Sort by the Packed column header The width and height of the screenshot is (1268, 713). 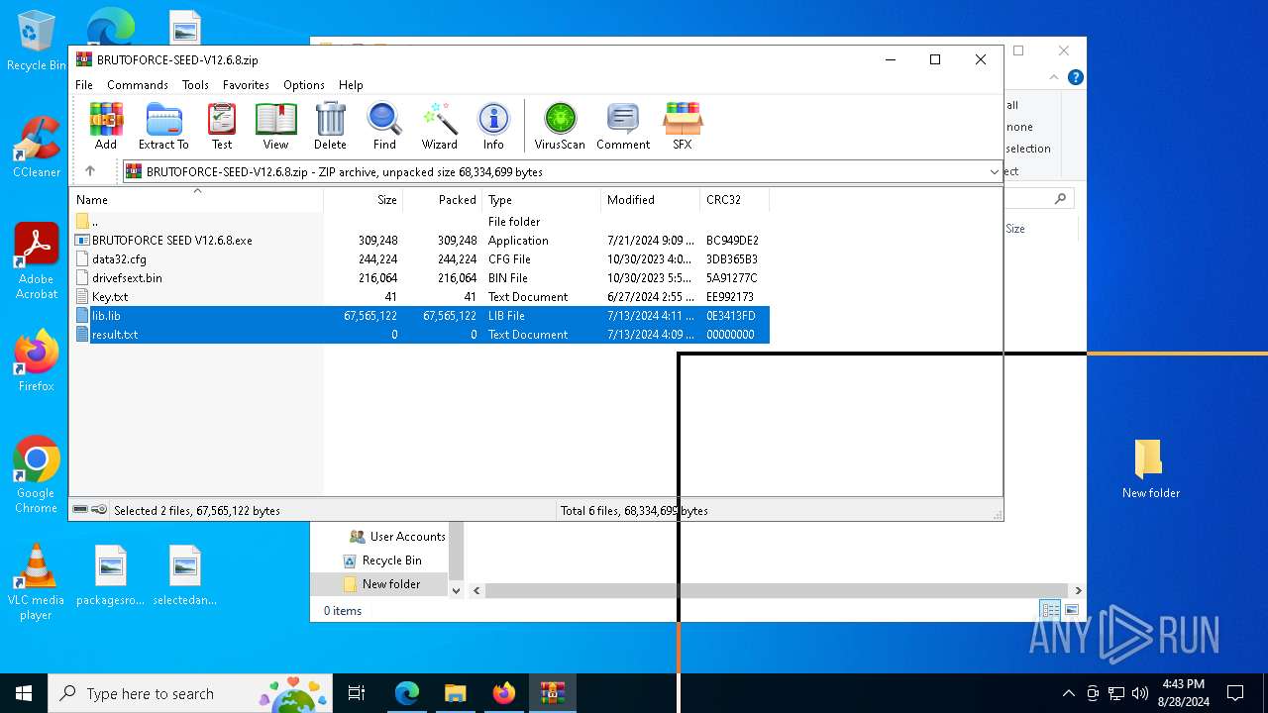click(x=443, y=200)
